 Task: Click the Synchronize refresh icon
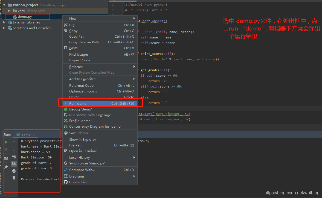[x=66, y=163]
